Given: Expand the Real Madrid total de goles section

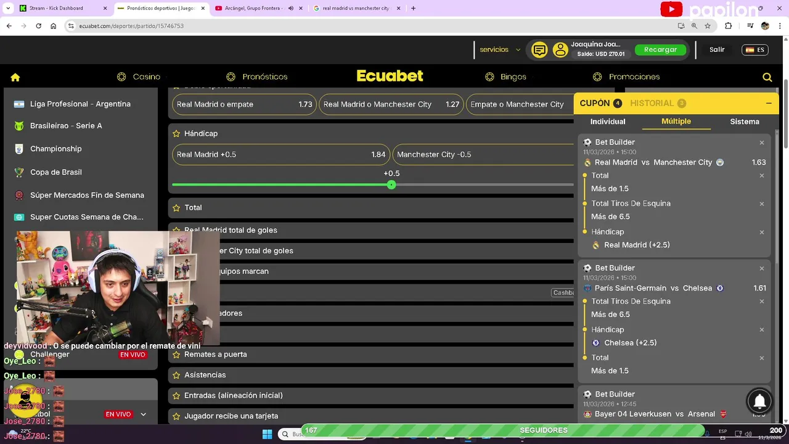Looking at the screenshot, I should [372, 230].
